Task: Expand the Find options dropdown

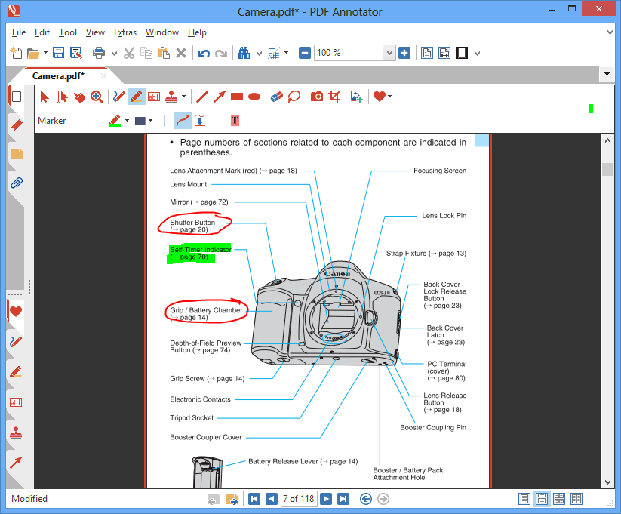Action: tap(259, 53)
